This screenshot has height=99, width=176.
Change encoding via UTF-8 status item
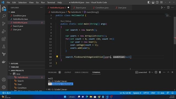point(146,93)
